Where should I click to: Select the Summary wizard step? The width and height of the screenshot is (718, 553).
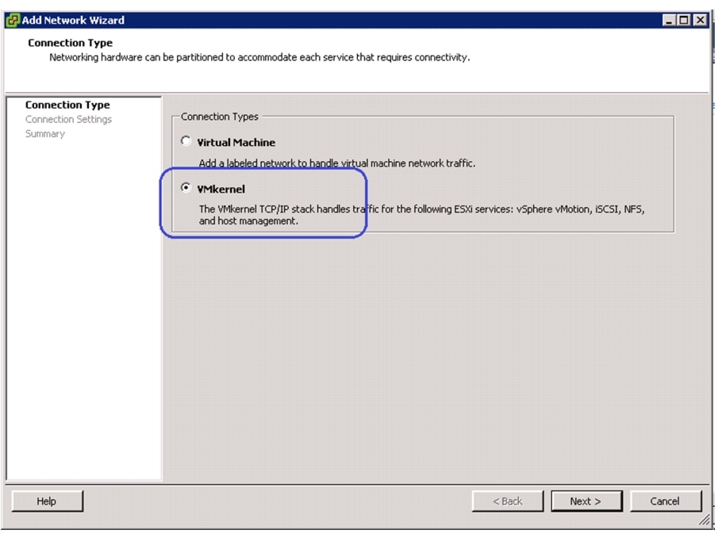45,133
